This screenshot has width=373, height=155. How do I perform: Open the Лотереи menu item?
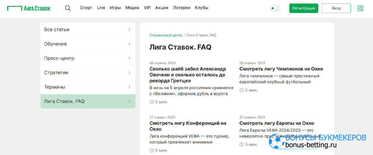182,8
